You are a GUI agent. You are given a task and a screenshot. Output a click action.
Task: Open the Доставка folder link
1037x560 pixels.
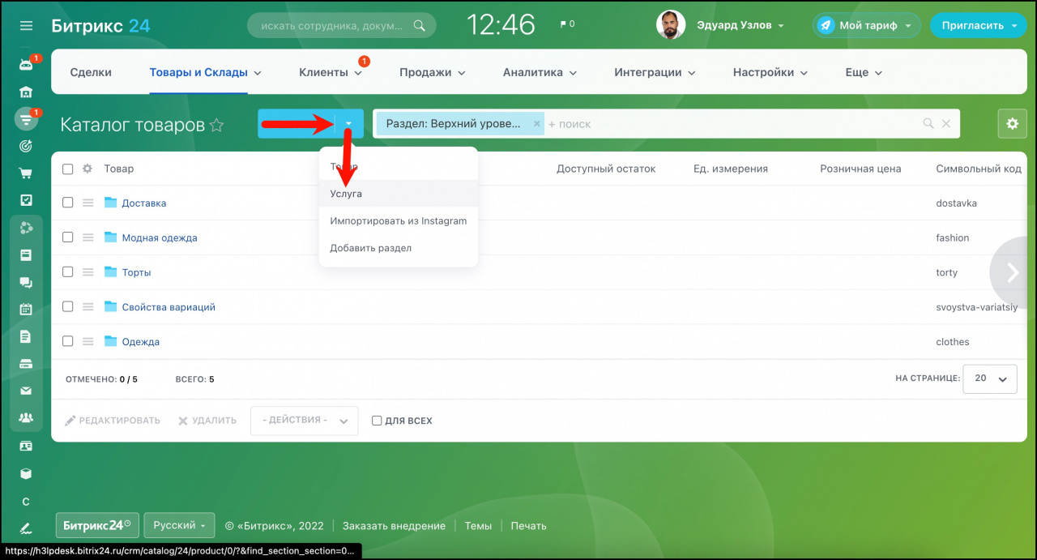pyautogui.click(x=144, y=203)
